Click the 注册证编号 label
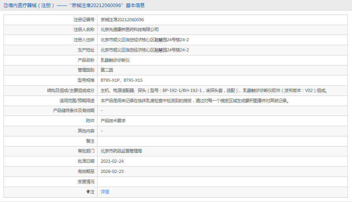The width and height of the screenshot is (352, 202). point(84,20)
